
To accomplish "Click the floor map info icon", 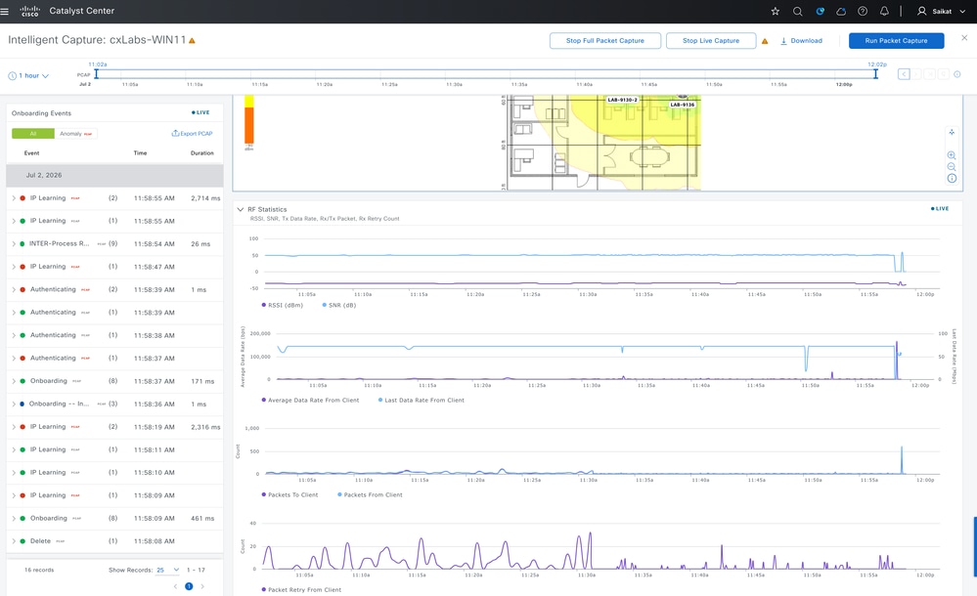I will (952, 179).
